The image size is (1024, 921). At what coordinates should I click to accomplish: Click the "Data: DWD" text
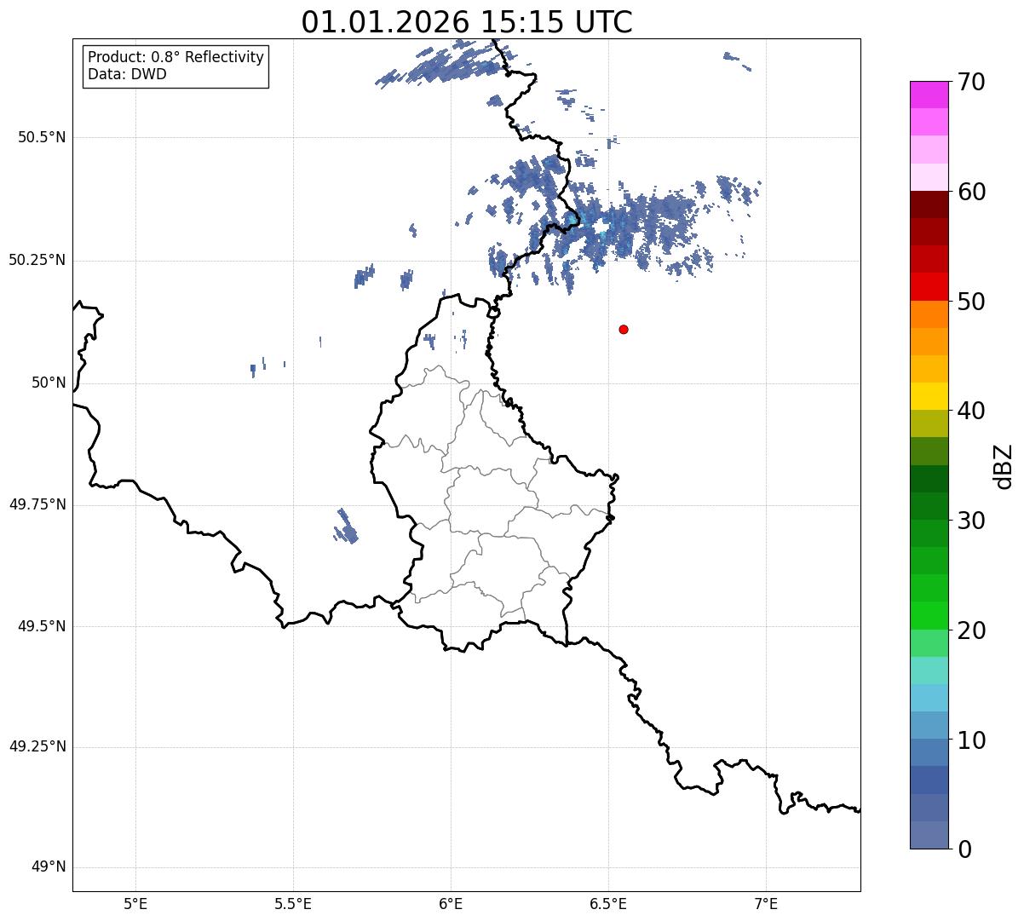pos(127,74)
